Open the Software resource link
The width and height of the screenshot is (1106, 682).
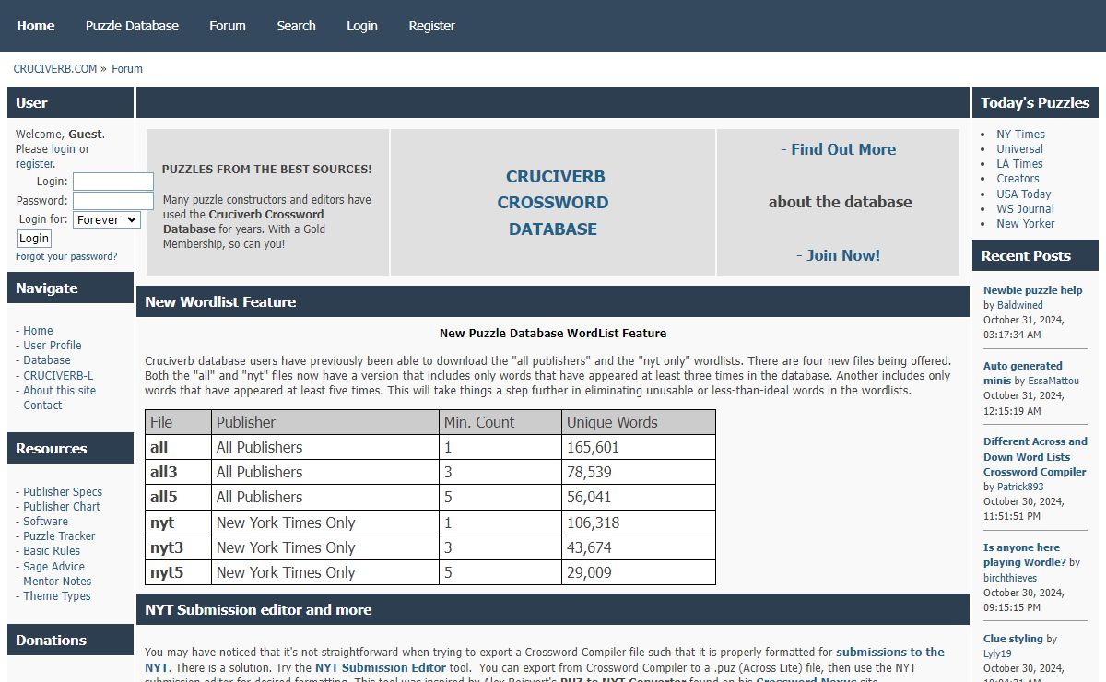[46, 522]
